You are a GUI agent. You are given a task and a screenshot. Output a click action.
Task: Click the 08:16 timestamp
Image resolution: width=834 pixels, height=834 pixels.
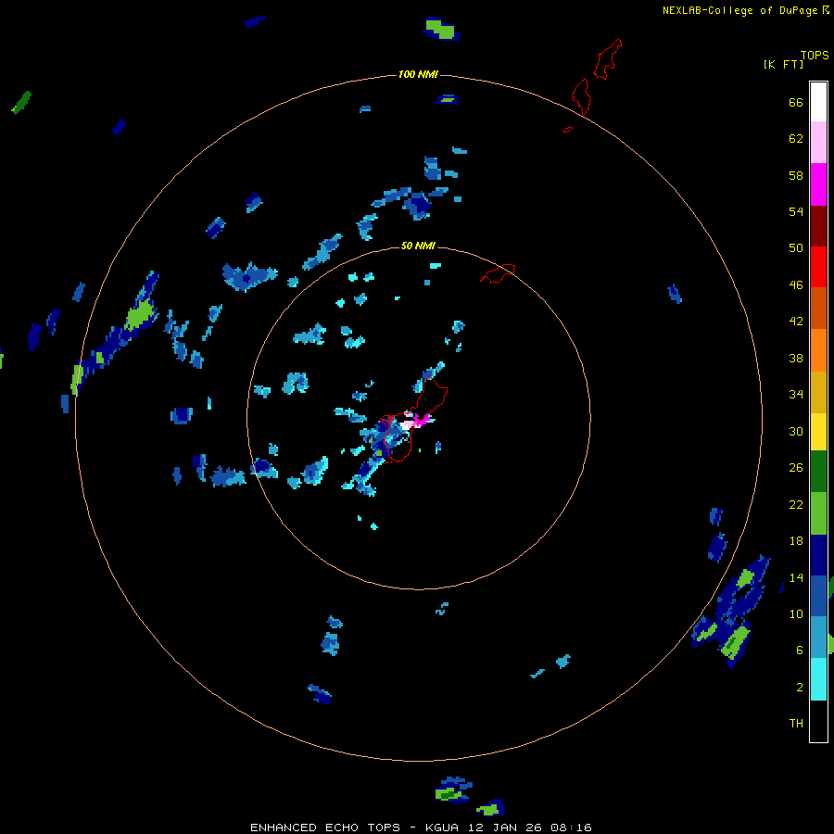573,828
